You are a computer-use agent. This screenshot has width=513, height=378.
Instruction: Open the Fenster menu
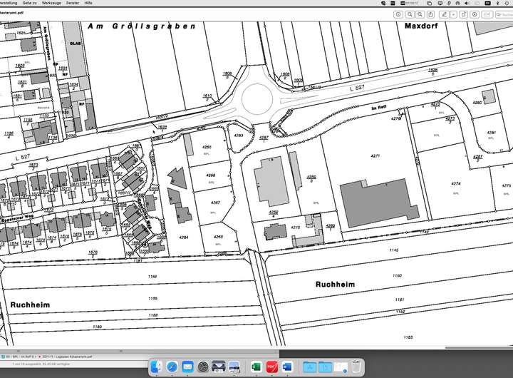pyautogui.click(x=72, y=3)
